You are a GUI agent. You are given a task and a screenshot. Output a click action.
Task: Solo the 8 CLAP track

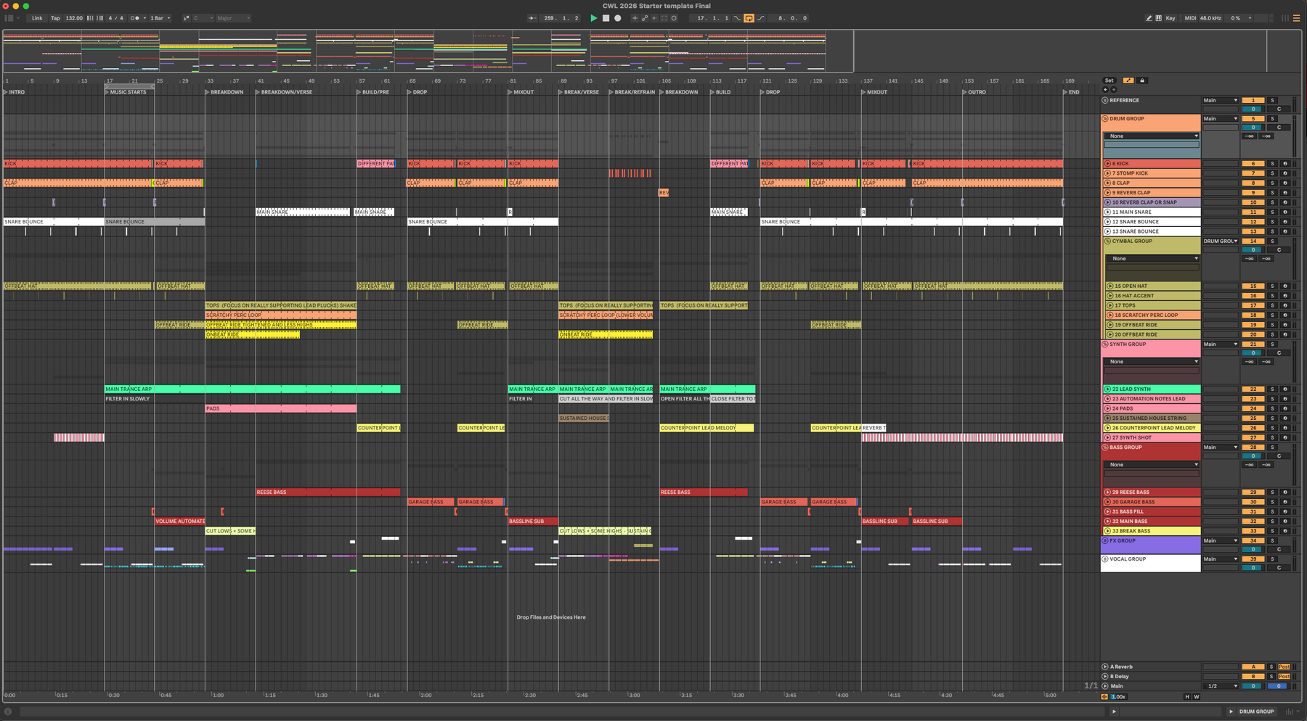click(1272, 184)
